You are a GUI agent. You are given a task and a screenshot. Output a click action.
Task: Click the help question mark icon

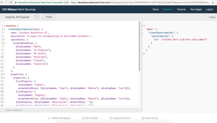coord(111,118)
